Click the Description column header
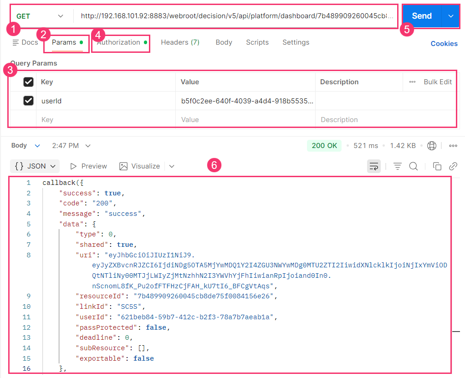465x378 pixels. pos(339,82)
